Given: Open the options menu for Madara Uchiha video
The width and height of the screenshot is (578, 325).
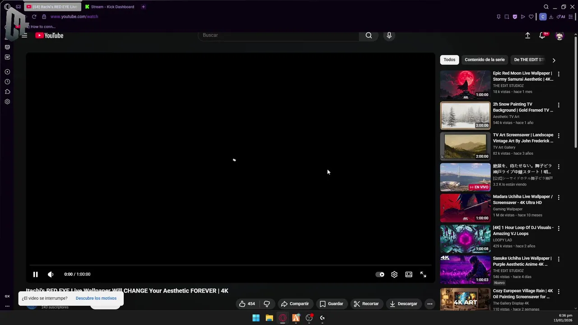Looking at the screenshot, I should pyautogui.click(x=559, y=198).
